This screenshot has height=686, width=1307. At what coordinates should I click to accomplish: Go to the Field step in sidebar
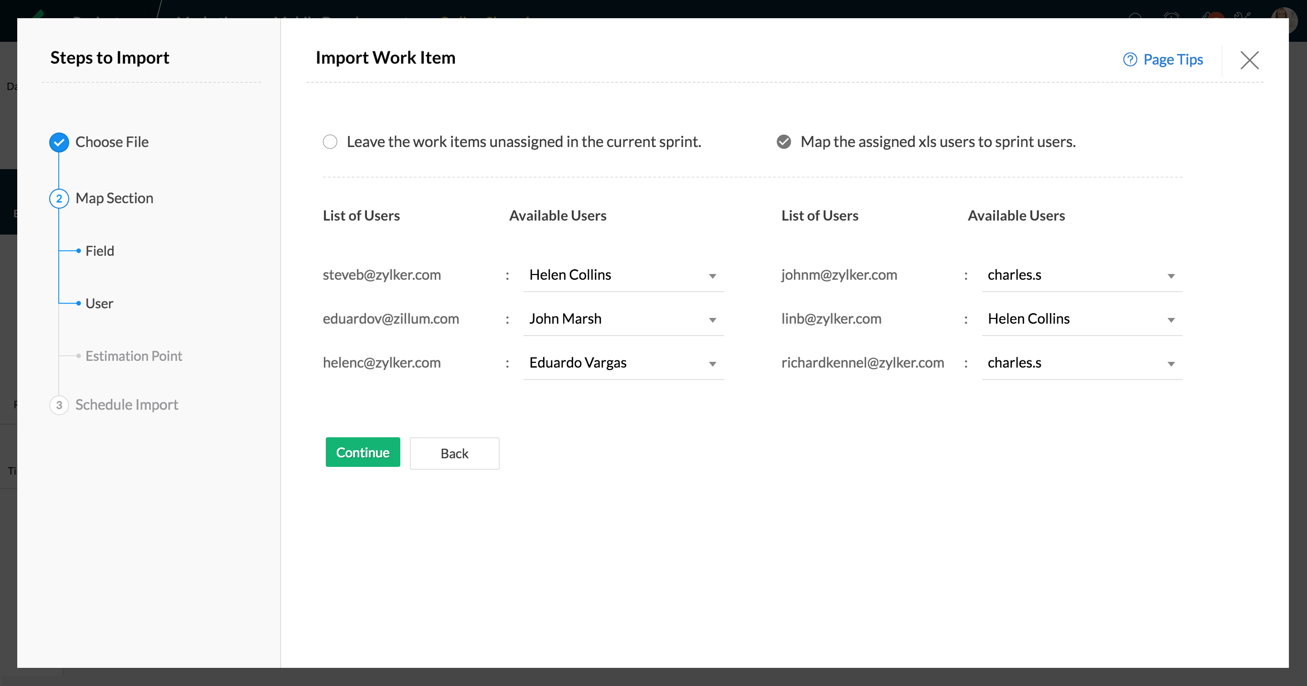[x=99, y=251]
